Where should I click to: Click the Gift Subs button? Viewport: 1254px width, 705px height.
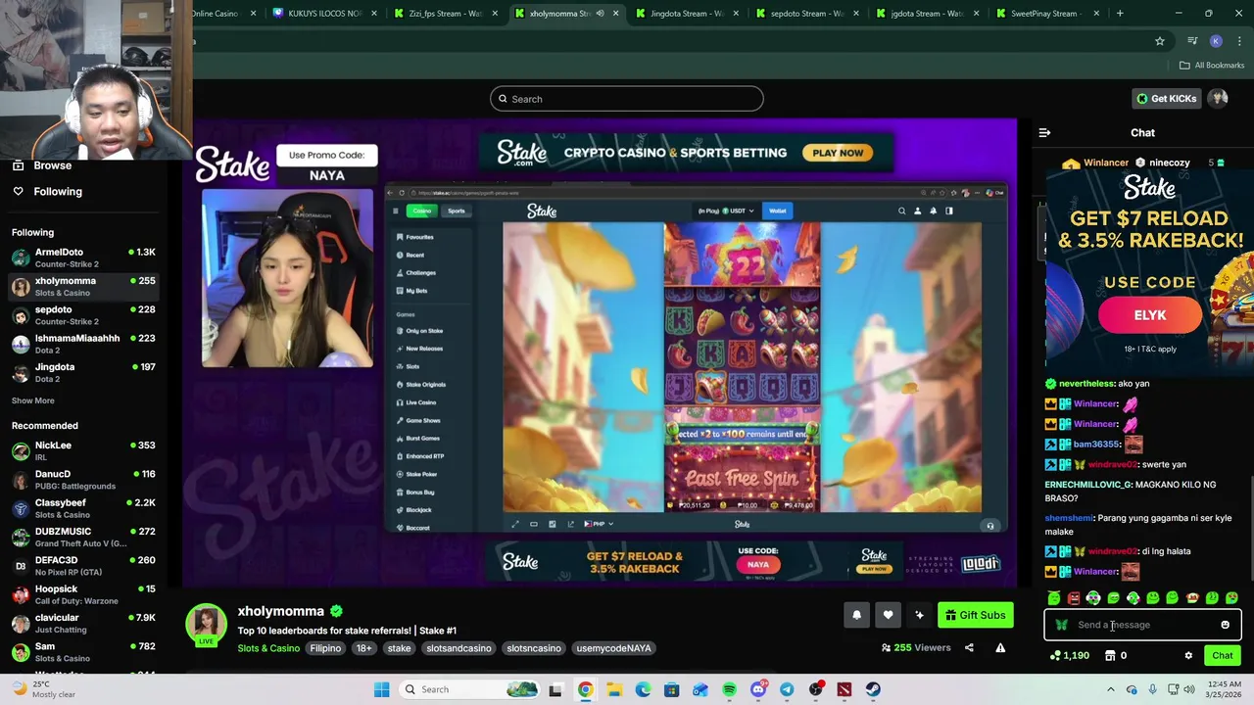pos(976,615)
